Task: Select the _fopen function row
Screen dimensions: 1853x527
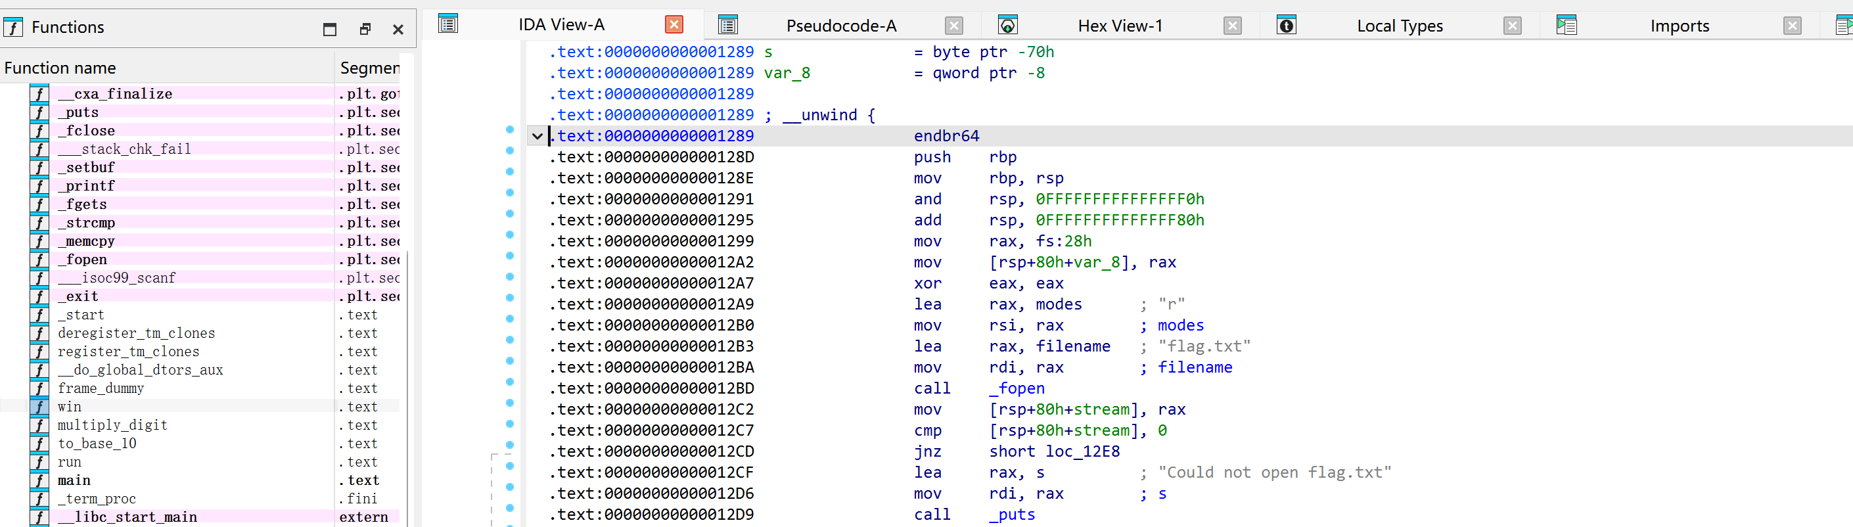Action: tap(200, 260)
